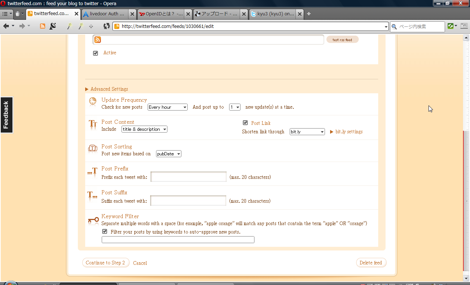This screenshot has height=285, width=470.
Task: Switch to the OpenIDとは？ tab
Action: click(161, 14)
